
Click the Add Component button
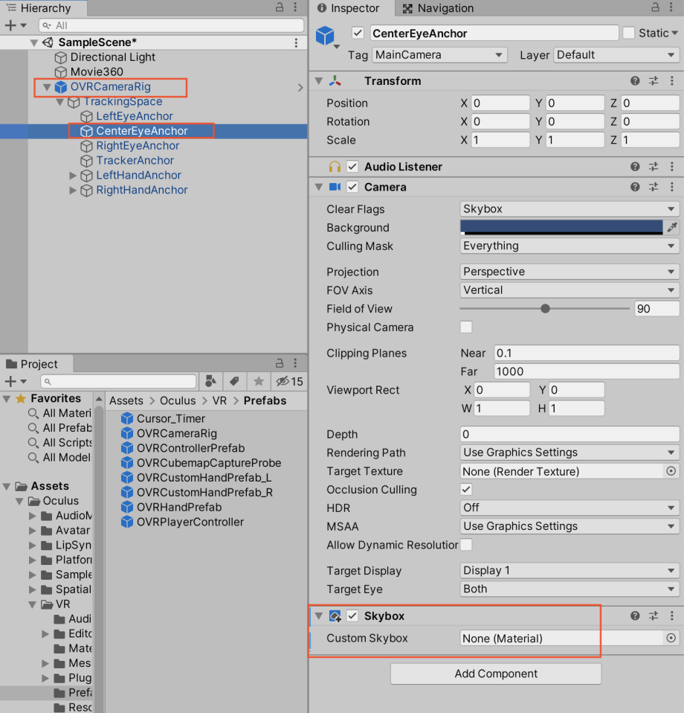pyautogui.click(x=496, y=674)
